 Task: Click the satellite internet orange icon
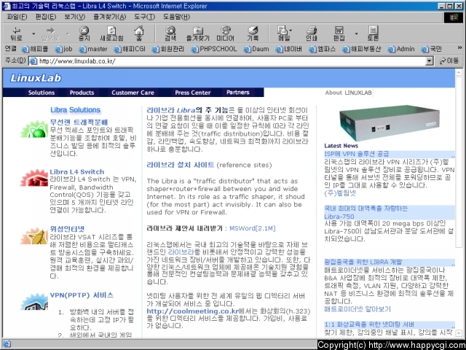(34, 236)
